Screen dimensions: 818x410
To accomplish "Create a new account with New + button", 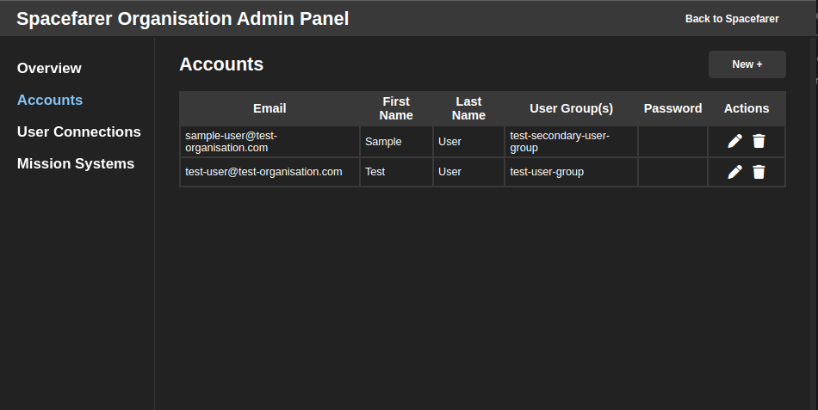I will 747,64.
